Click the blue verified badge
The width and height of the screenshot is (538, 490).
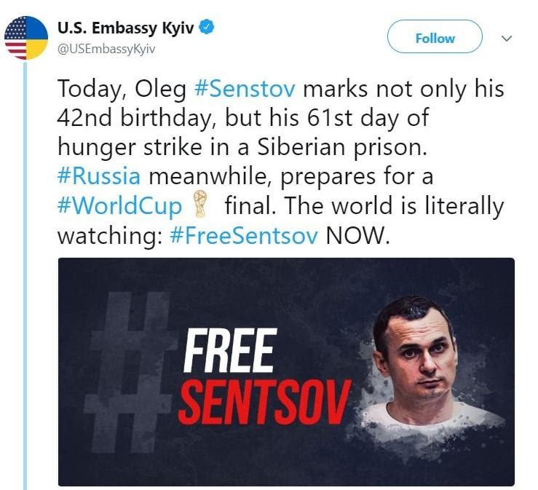coord(207,27)
